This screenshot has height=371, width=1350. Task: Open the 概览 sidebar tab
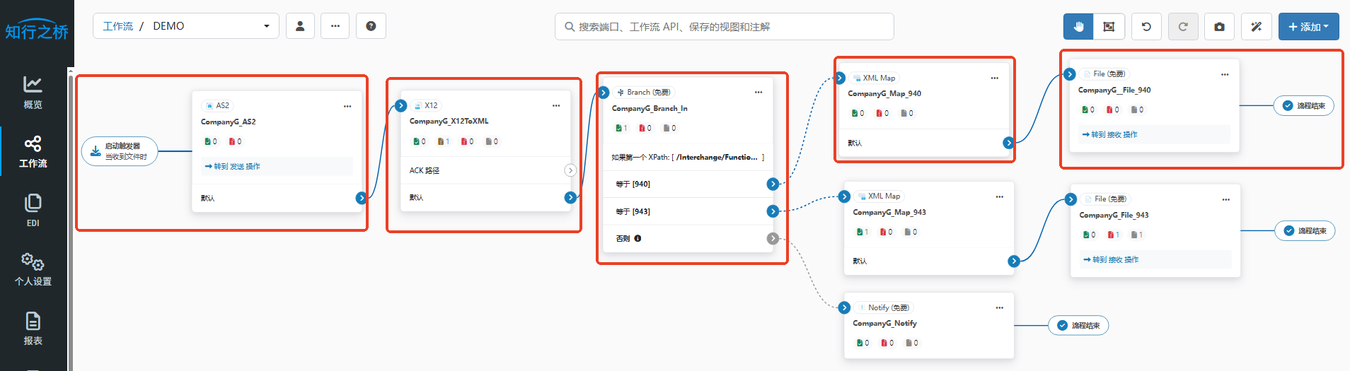33,93
